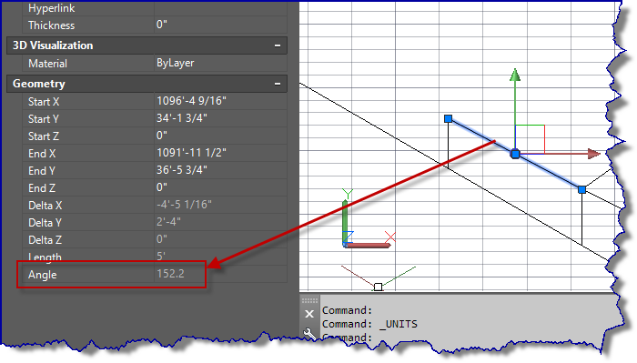Image resolution: width=637 pixels, height=363 pixels.
Task: Collapse the 3D Visualization section
Action: click(278, 45)
